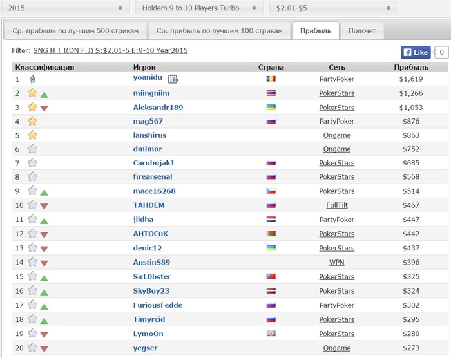Image resolution: width=451 pixels, height=358 pixels.
Task: Click the grey star for yegser
Action: click(32, 348)
